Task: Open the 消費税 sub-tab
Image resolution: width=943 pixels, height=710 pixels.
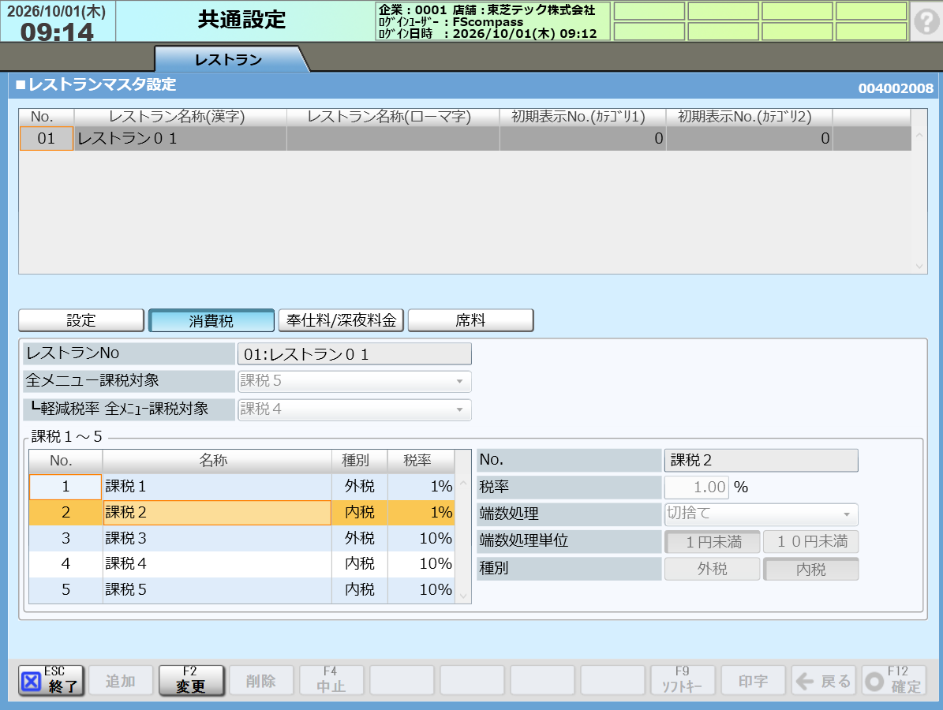Action: click(211, 320)
